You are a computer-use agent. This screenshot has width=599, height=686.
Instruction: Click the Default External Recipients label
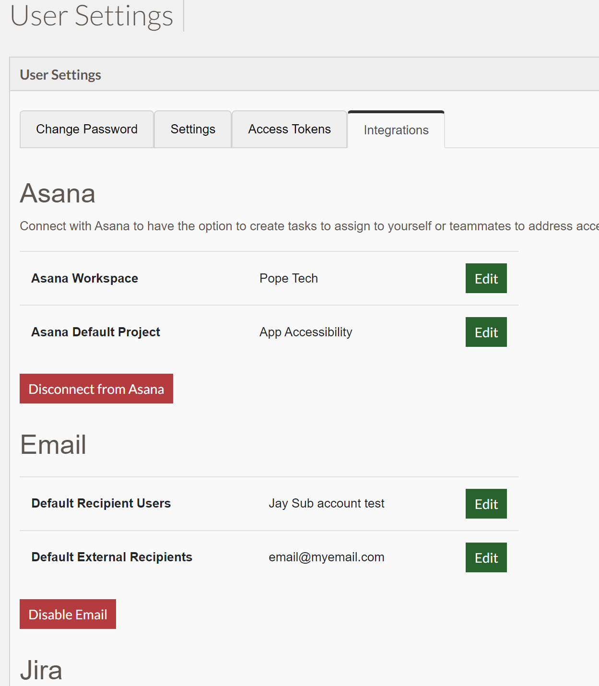coord(112,557)
